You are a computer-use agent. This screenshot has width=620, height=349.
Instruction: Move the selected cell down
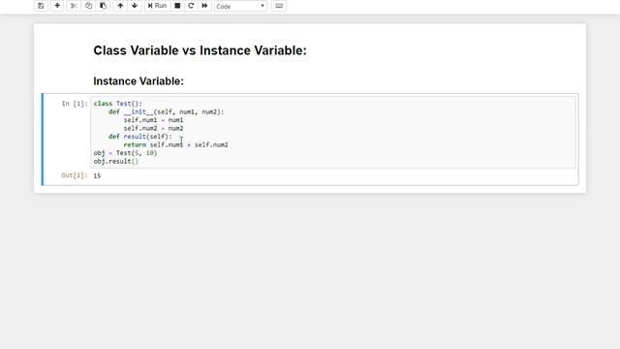[135, 6]
